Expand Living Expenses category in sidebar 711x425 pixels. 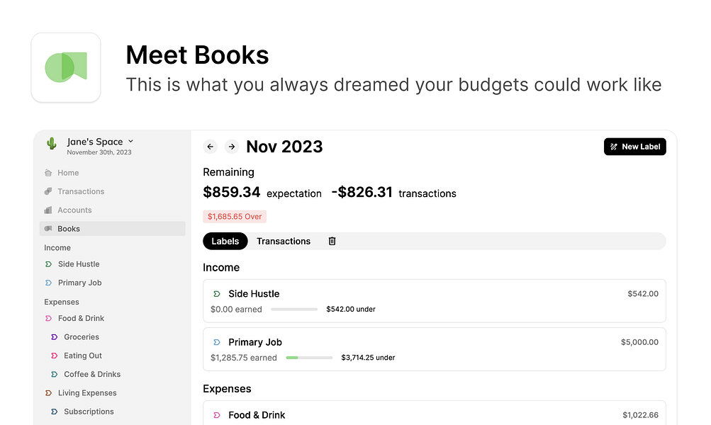pyautogui.click(x=87, y=393)
